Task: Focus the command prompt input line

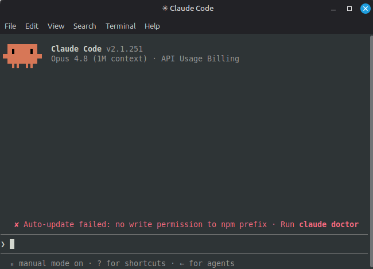Action: tap(184, 244)
